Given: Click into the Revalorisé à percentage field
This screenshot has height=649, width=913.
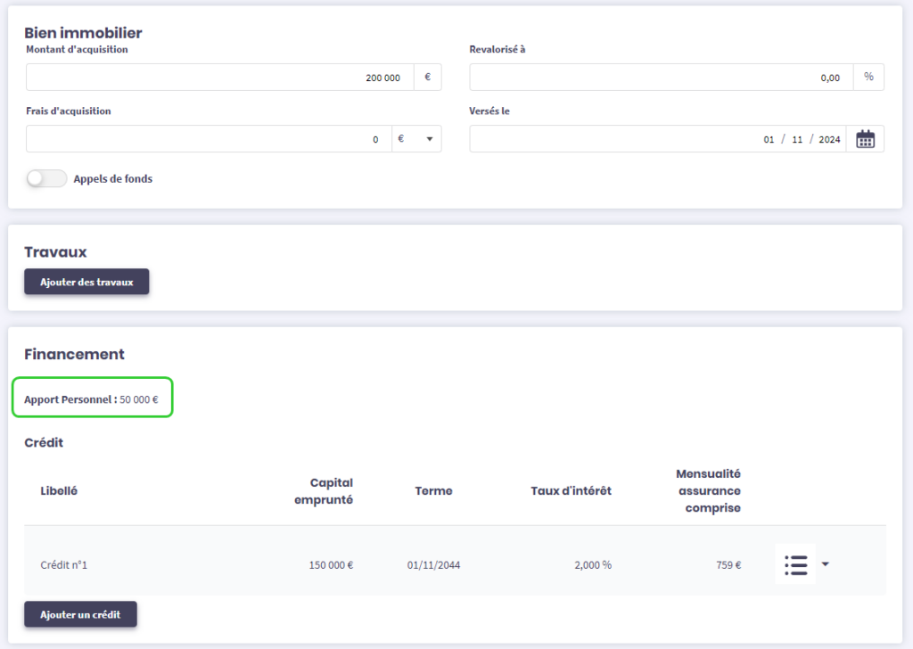Looking at the screenshot, I should coord(661,78).
